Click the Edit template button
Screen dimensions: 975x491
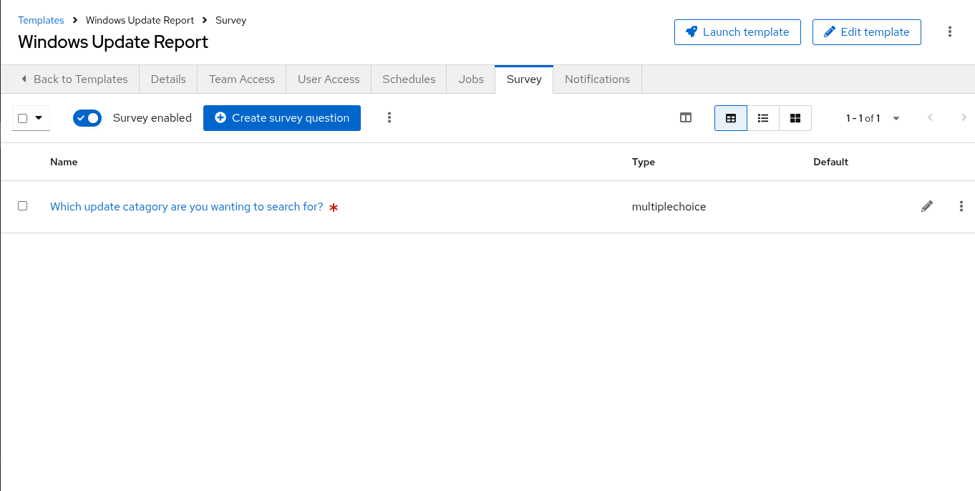(x=867, y=32)
